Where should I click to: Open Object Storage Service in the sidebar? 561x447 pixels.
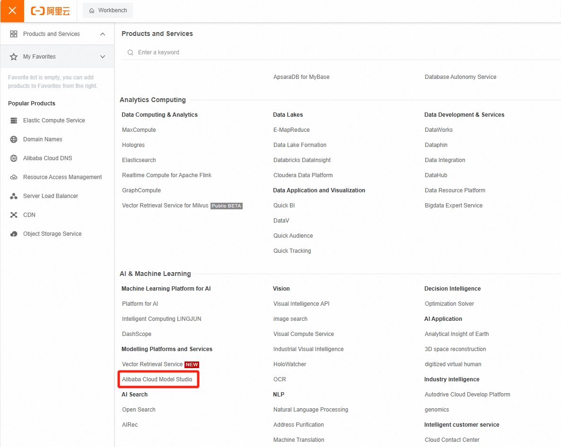(x=52, y=234)
